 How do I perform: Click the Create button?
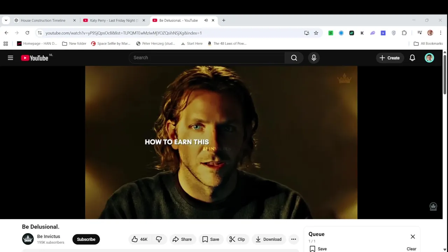click(x=390, y=58)
